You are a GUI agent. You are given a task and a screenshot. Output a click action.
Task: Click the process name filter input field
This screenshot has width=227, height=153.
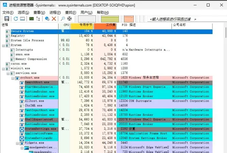[x=187, y=19]
